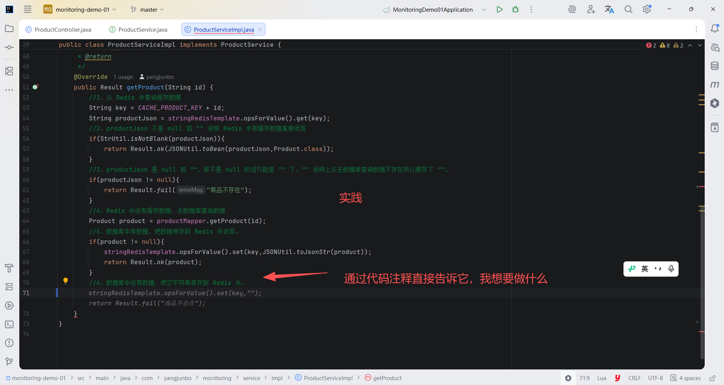Change line separator CRLF

pos(634,378)
